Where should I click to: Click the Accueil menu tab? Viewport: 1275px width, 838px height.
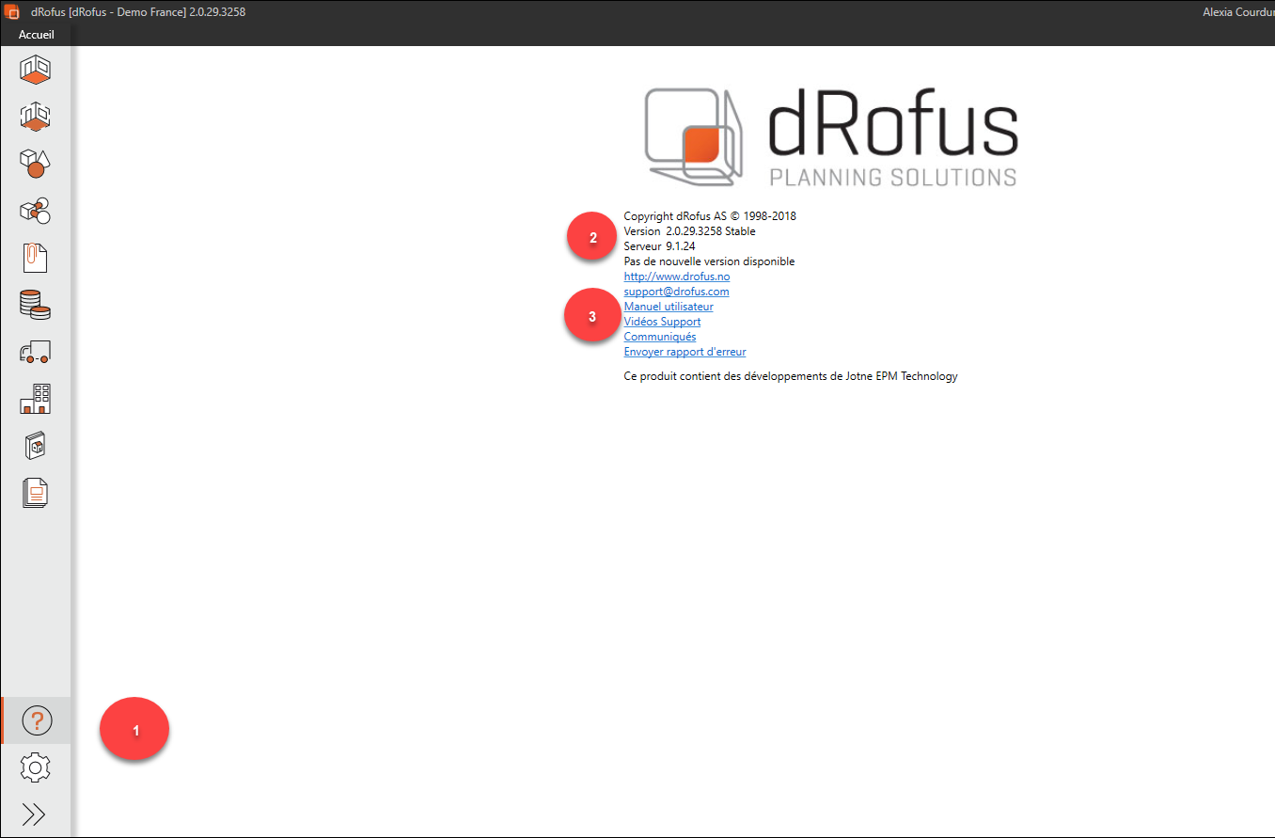pos(37,35)
